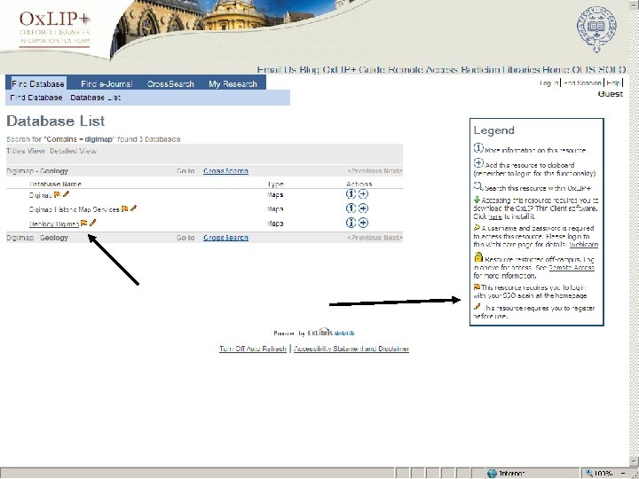Add Digimap Historic Map Services to clipboard
The height and width of the screenshot is (479, 639).
pyautogui.click(x=363, y=208)
